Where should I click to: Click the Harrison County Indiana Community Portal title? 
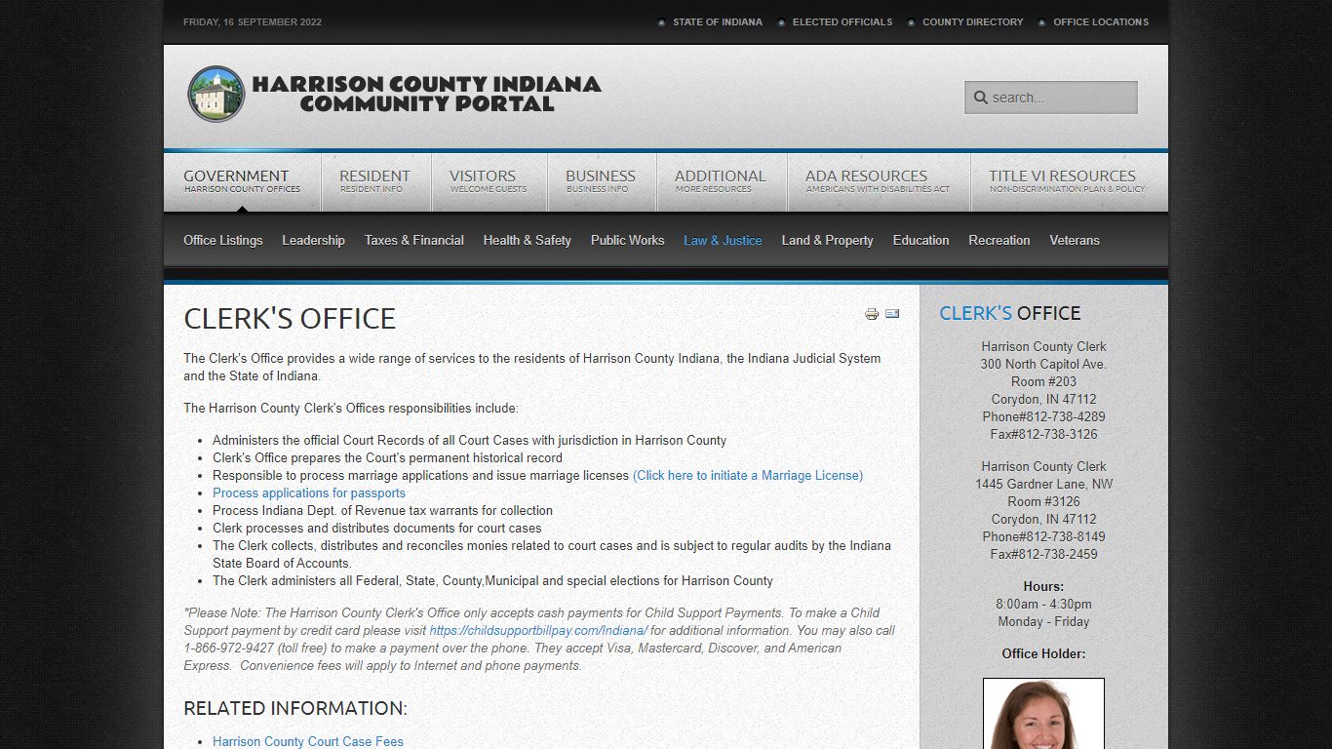426,94
